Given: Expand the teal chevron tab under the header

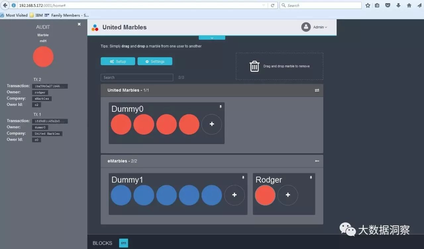Looking at the screenshot, I should (x=212, y=38).
